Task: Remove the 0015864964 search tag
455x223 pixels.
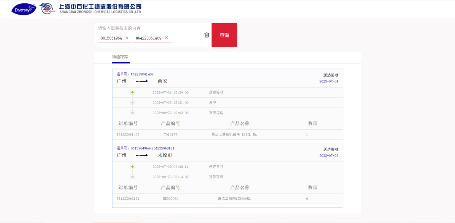Action: point(127,38)
